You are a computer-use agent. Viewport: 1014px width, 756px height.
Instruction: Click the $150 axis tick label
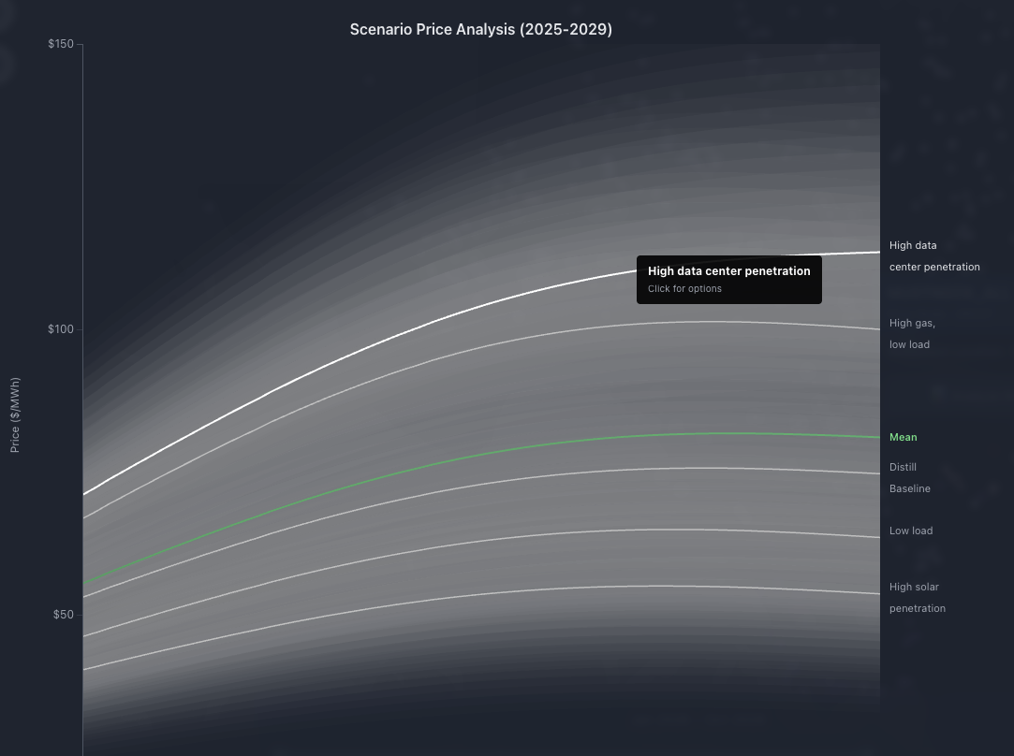[x=60, y=43]
